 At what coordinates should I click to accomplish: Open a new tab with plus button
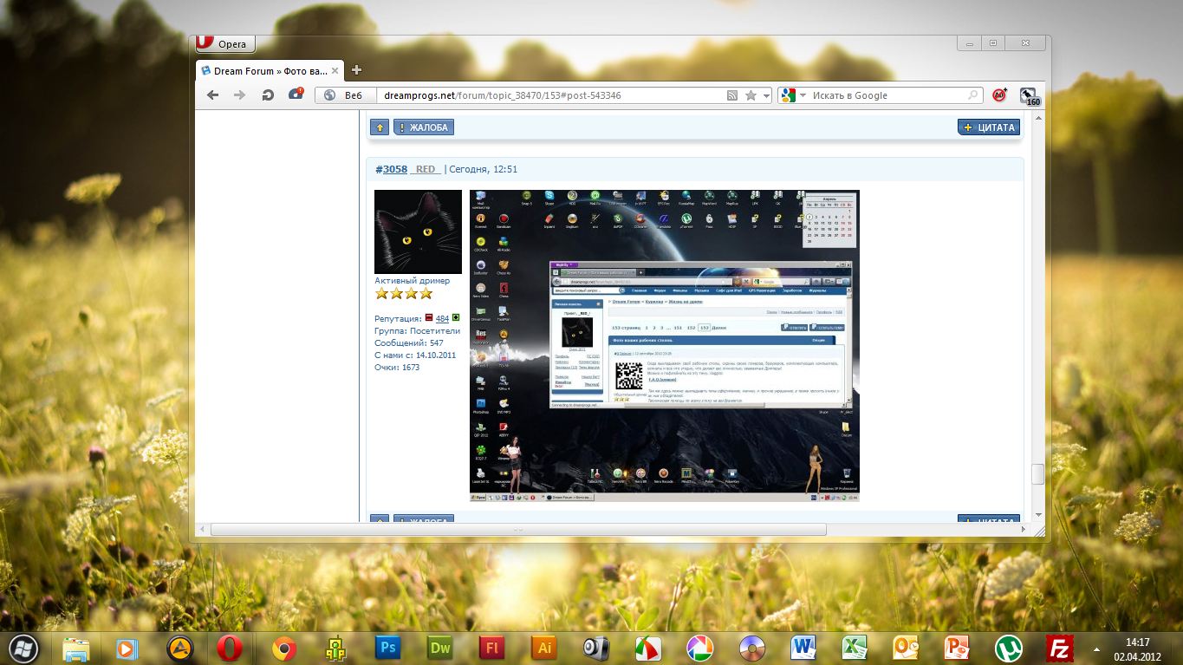point(356,70)
